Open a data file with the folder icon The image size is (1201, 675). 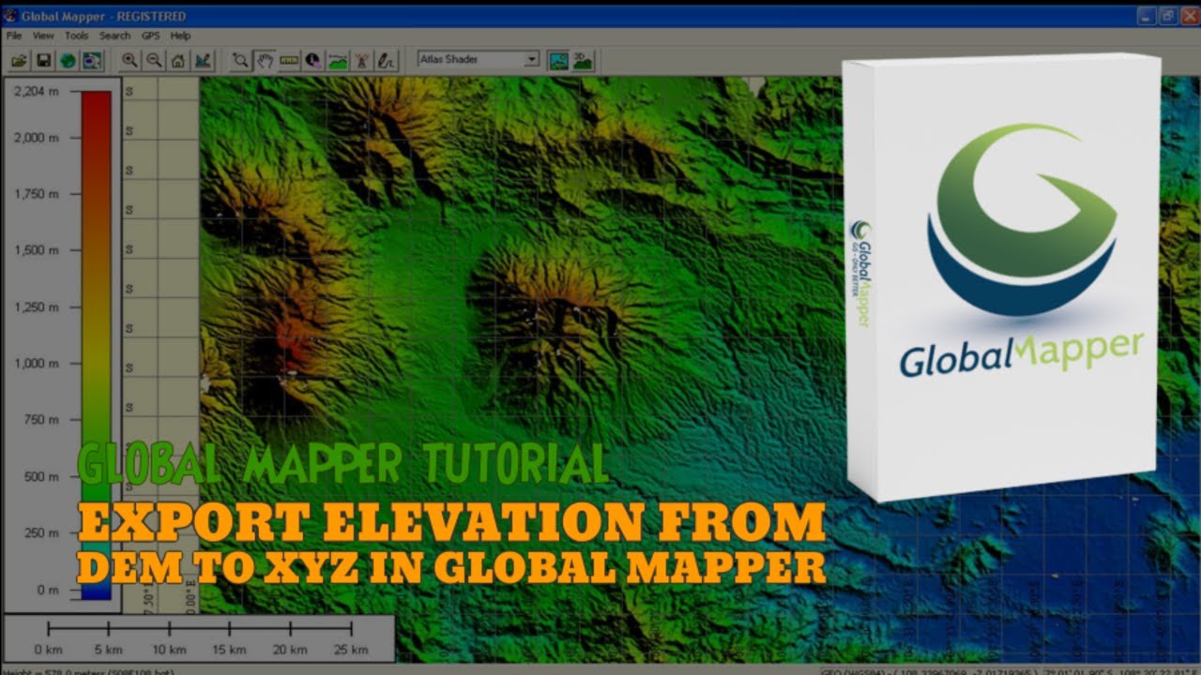tap(19, 60)
